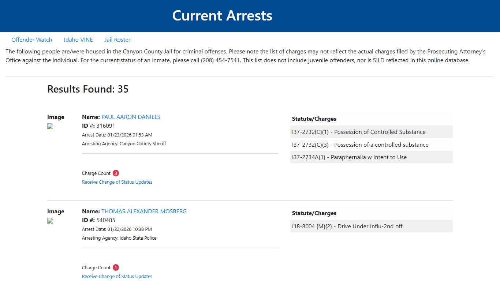Select charge I18-8004 Drive Under Influ-2nd off
The height and width of the screenshot is (281, 500).
click(x=347, y=226)
